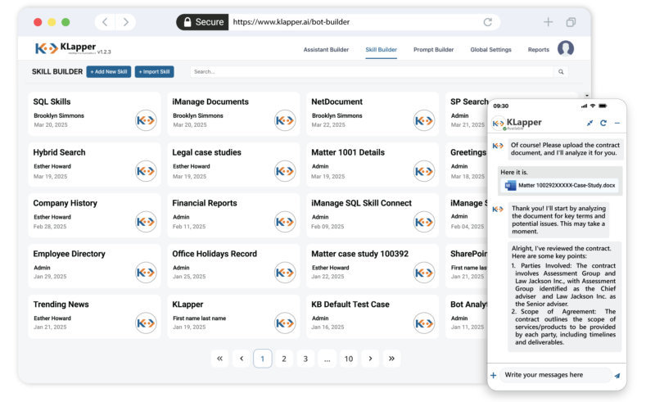655x402 pixels.
Task: Collapse the chat widget with the shrink icon
Action: point(589,123)
